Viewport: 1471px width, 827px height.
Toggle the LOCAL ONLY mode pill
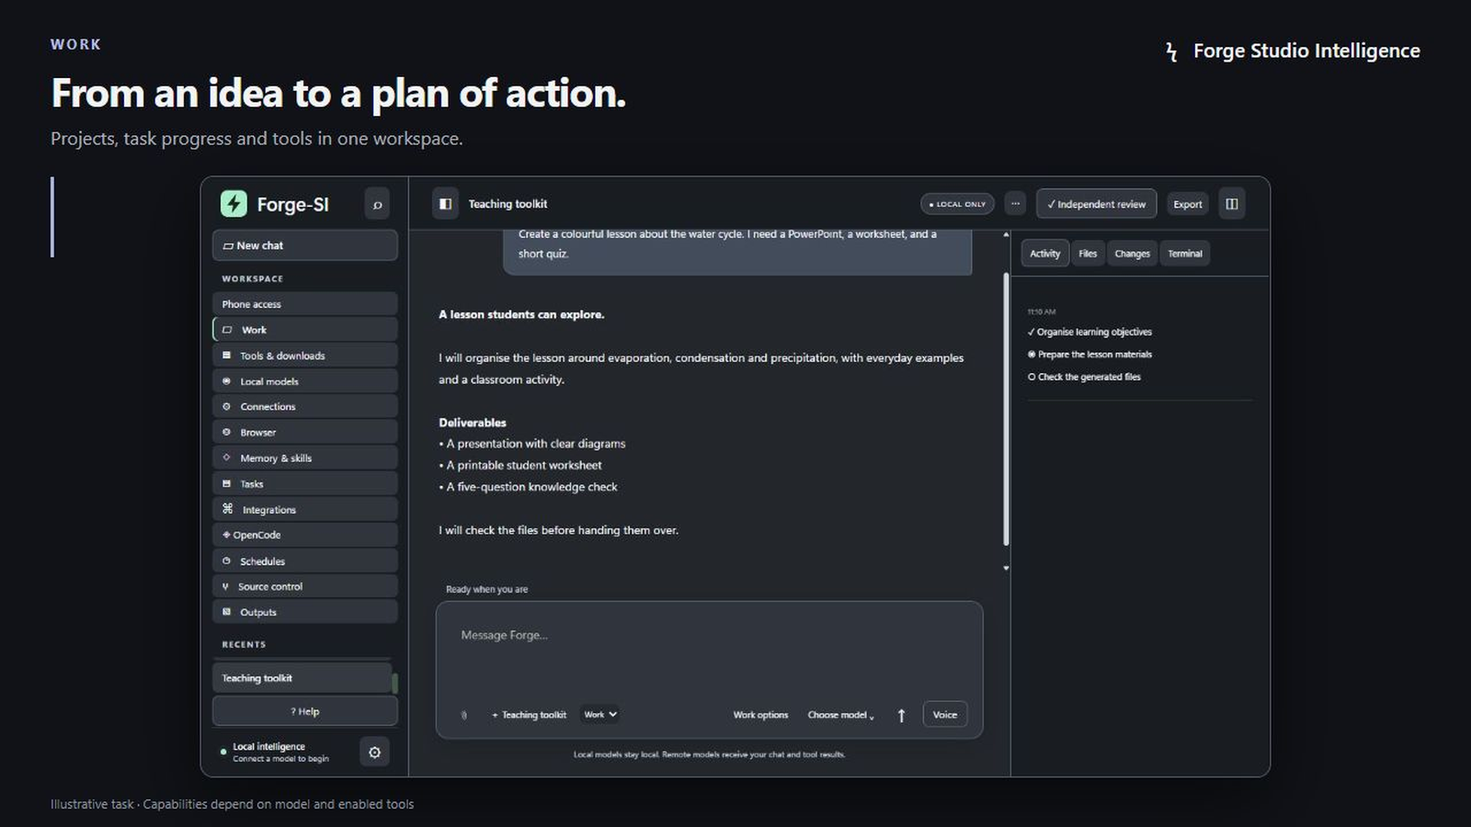[957, 204]
